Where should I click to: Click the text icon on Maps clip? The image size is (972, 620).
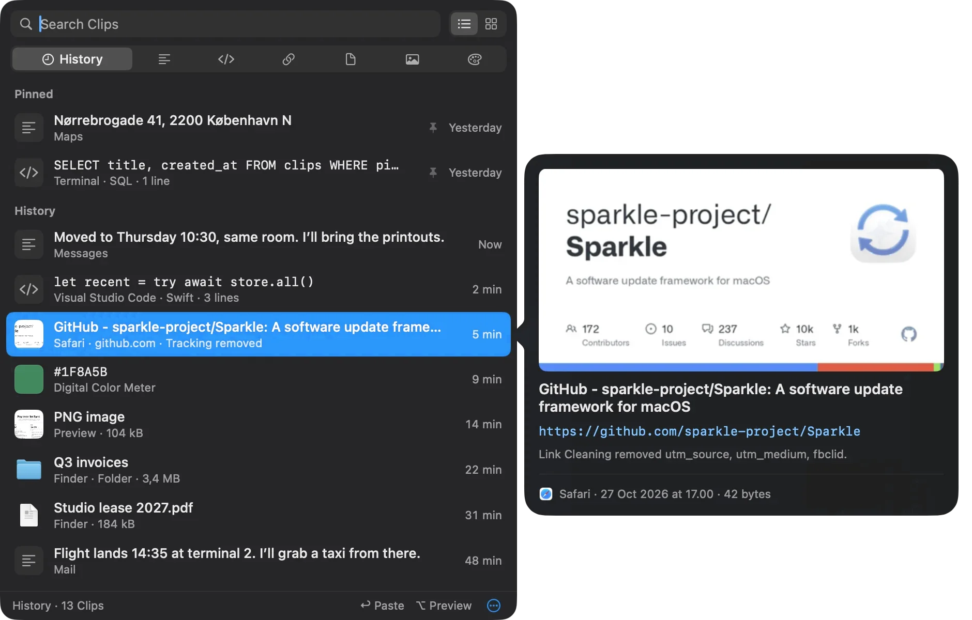pyautogui.click(x=29, y=128)
